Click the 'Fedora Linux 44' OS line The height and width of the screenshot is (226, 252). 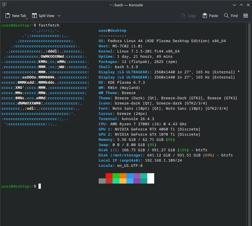(x=162, y=41)
